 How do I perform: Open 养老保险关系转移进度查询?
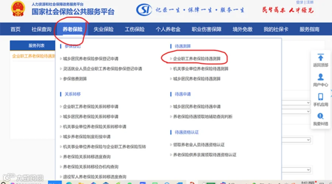87,157
